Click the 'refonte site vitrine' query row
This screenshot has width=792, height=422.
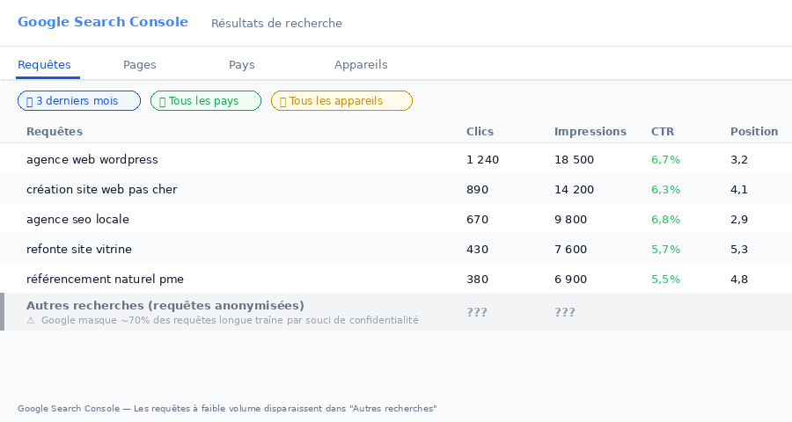pyautogui.click(x=79, y=250)
